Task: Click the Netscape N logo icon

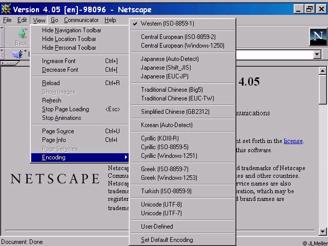Action: [x=318, y=37]
